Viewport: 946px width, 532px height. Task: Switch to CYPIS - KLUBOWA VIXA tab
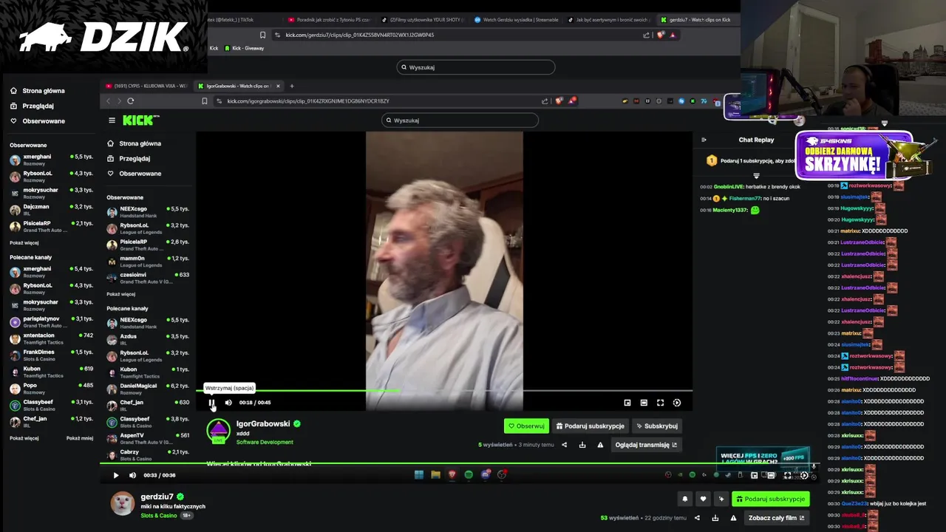point(146,86)
